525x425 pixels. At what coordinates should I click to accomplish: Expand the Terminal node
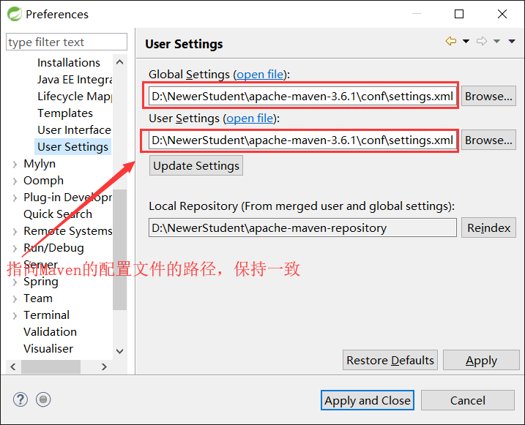tap(15, 315)
